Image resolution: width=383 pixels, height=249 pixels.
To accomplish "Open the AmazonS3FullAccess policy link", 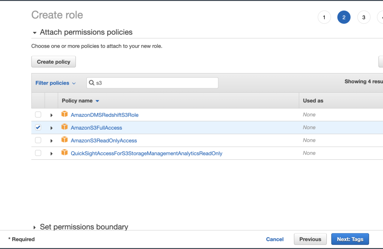I will 96,128.
